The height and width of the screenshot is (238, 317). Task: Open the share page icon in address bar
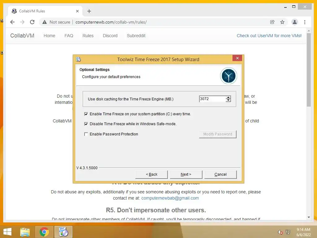pos(272,22)
